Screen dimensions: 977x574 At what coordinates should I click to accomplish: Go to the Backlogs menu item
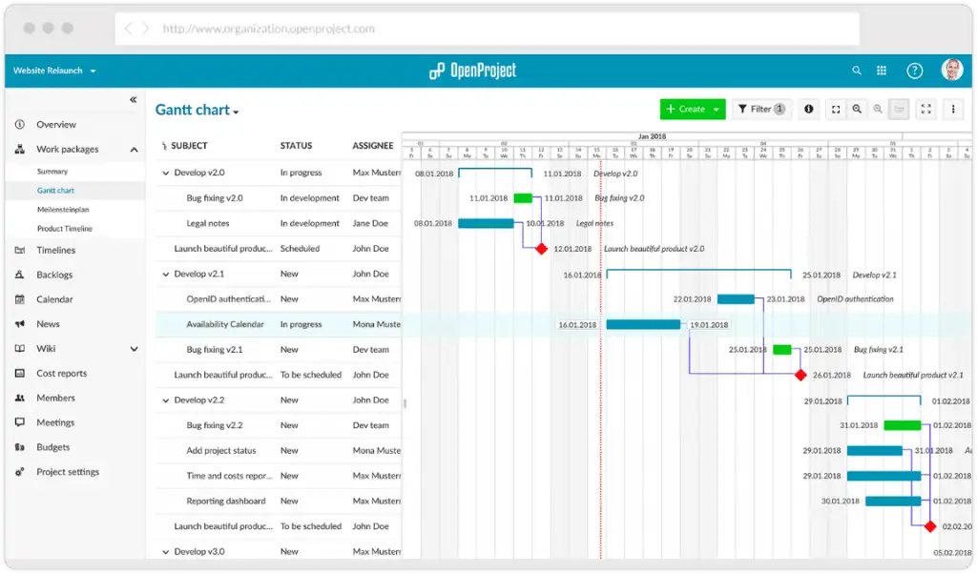tap(54, 275)
